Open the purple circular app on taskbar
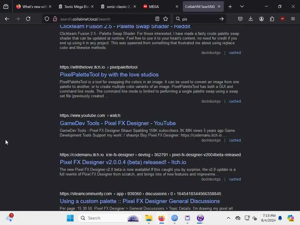Image resolution: width=300 pixels, height=225 pixels. [x=200, y=218]
